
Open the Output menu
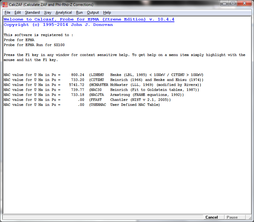tap(93, 12)
